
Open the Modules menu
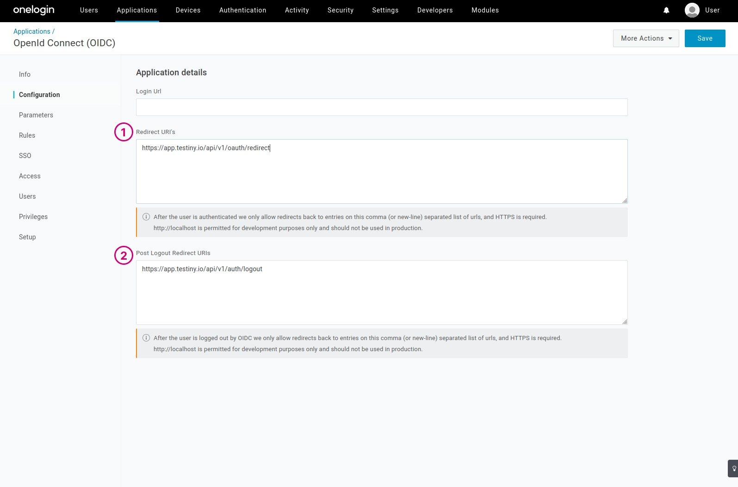coord(485,10)
